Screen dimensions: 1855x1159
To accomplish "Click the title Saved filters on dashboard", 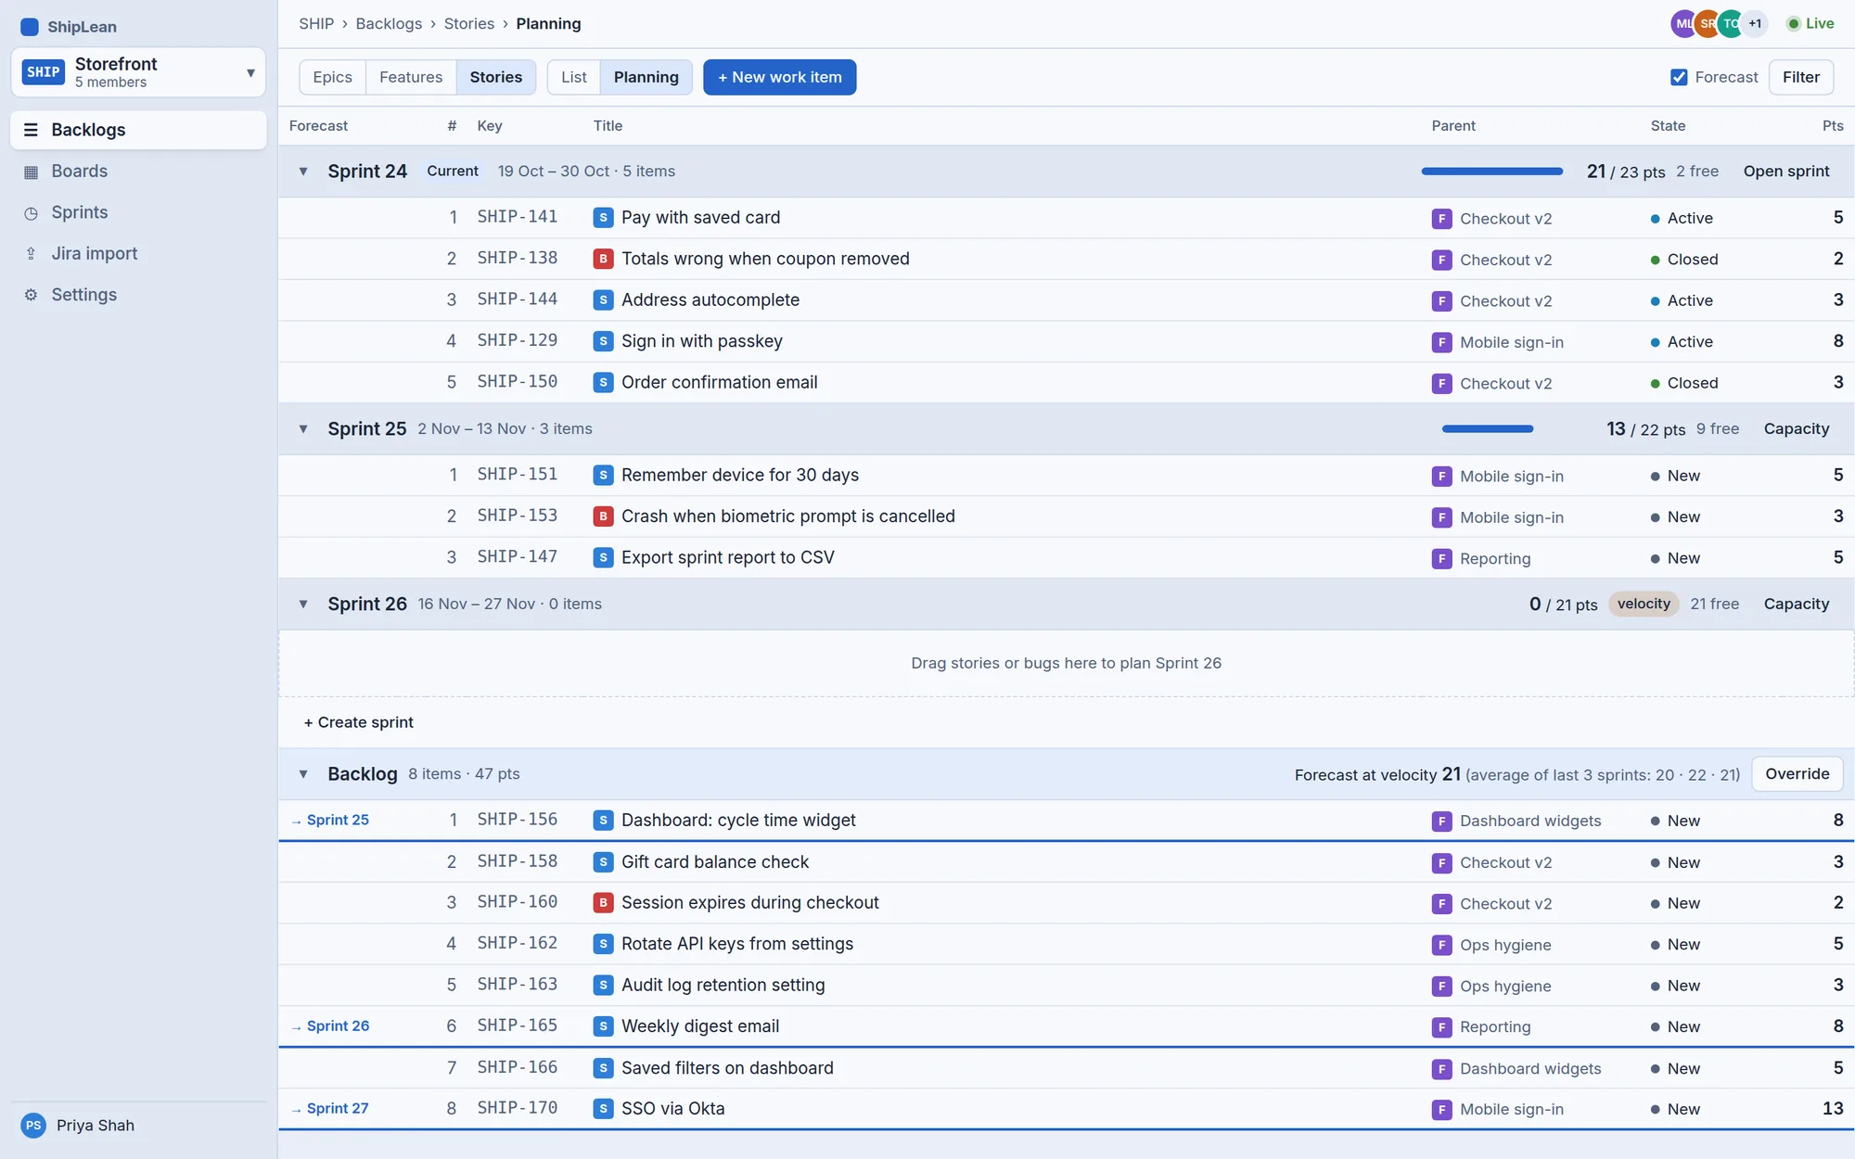I will (727, 1068).
